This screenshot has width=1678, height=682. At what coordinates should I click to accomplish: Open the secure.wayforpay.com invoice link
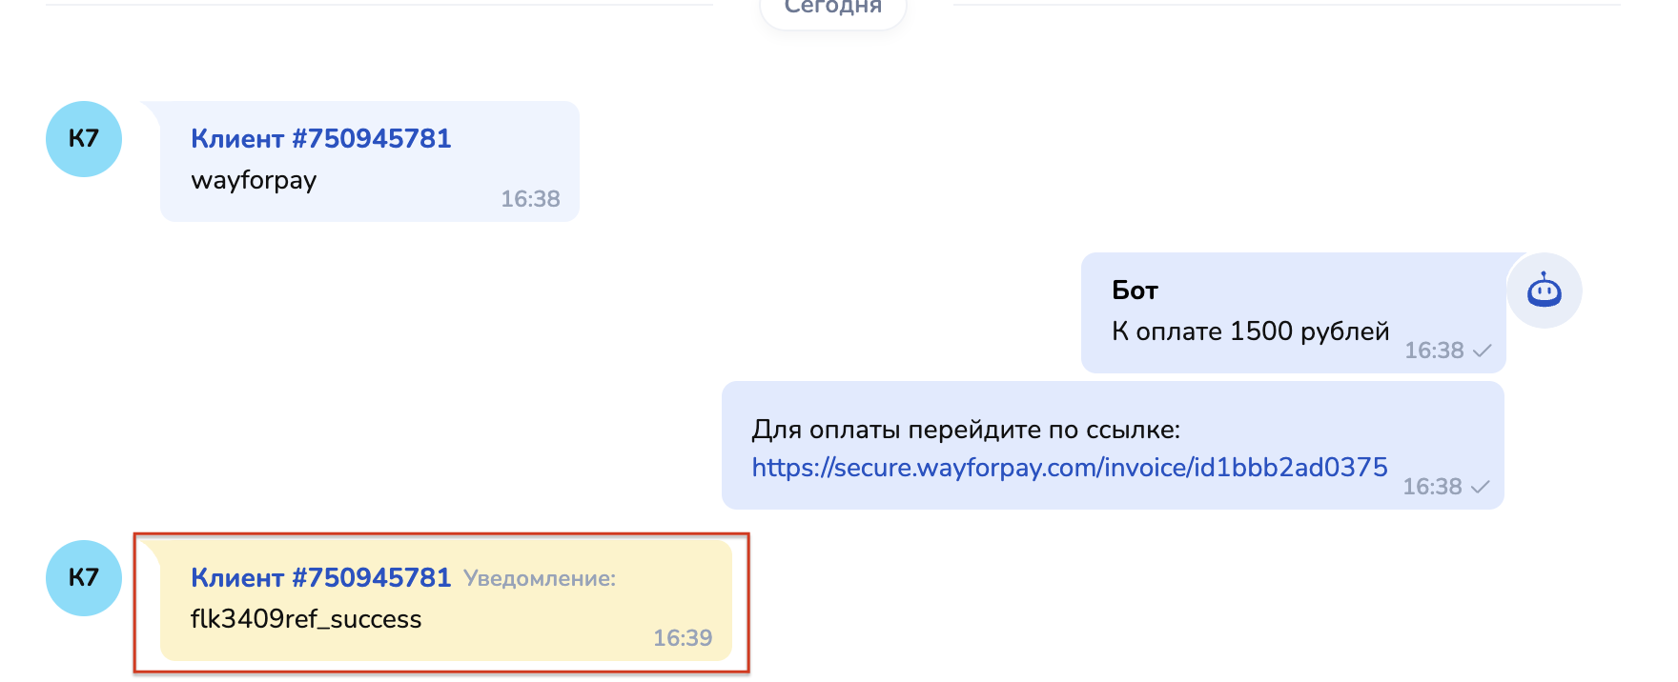[1069, 467]
